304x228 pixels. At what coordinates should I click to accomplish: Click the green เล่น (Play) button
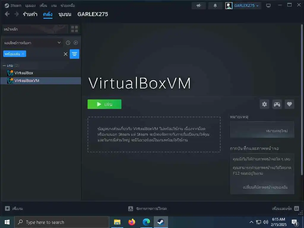[x=104, y=104]
